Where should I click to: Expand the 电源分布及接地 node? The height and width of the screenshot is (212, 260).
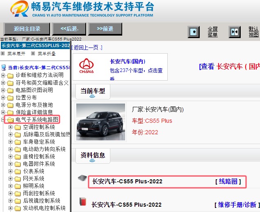click(x=3, y=105)
